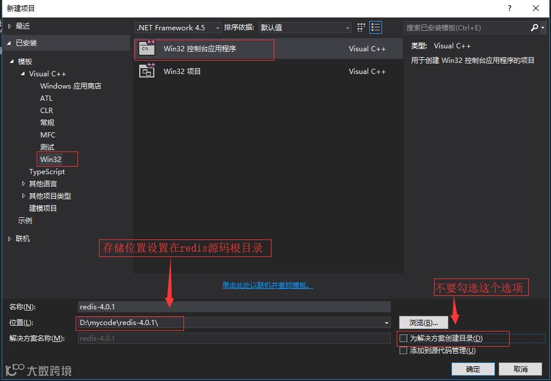Select ATL category
Image resolution: width=551 pixels, height=381 pixels.
pos(47,98)
